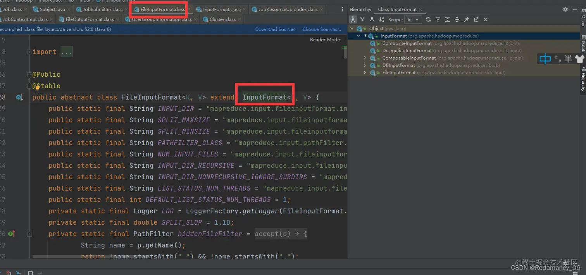Open the Database tool window

(x=583, y=44)
